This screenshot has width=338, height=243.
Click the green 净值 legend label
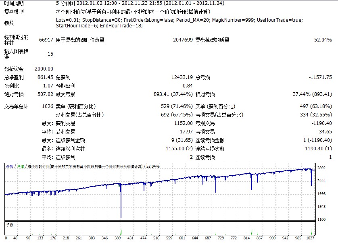pos(20,166)
